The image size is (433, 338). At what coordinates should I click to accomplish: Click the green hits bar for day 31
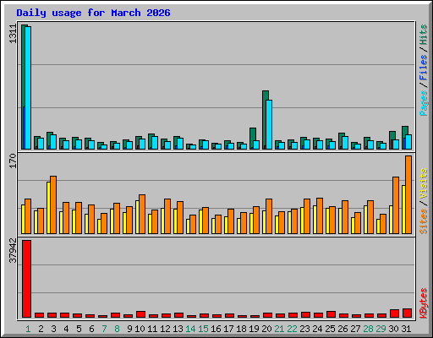click(404, 130)
